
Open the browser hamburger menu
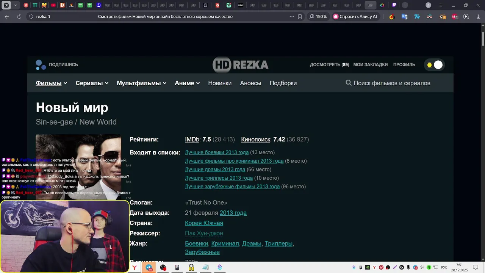click(441, 5)
